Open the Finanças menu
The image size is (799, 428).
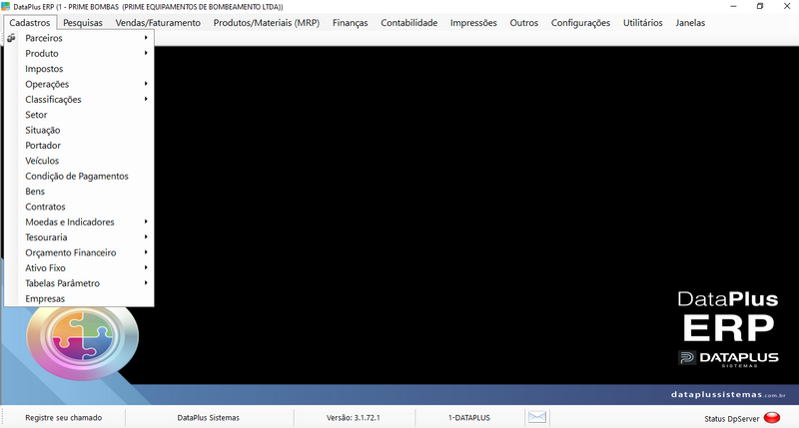click(351, 23)
